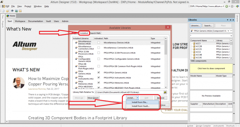This screenshot has height=127, width=240.
Task: Activate the FPGA DB Common Port-Plugin checkbox
Action: click(x=99, y=66)
